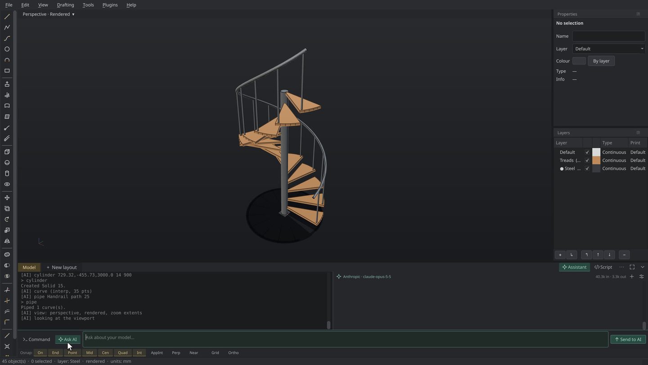Screen dimensions: 648x365
Task: Switch to Command input mode
Action: (36, 339)
